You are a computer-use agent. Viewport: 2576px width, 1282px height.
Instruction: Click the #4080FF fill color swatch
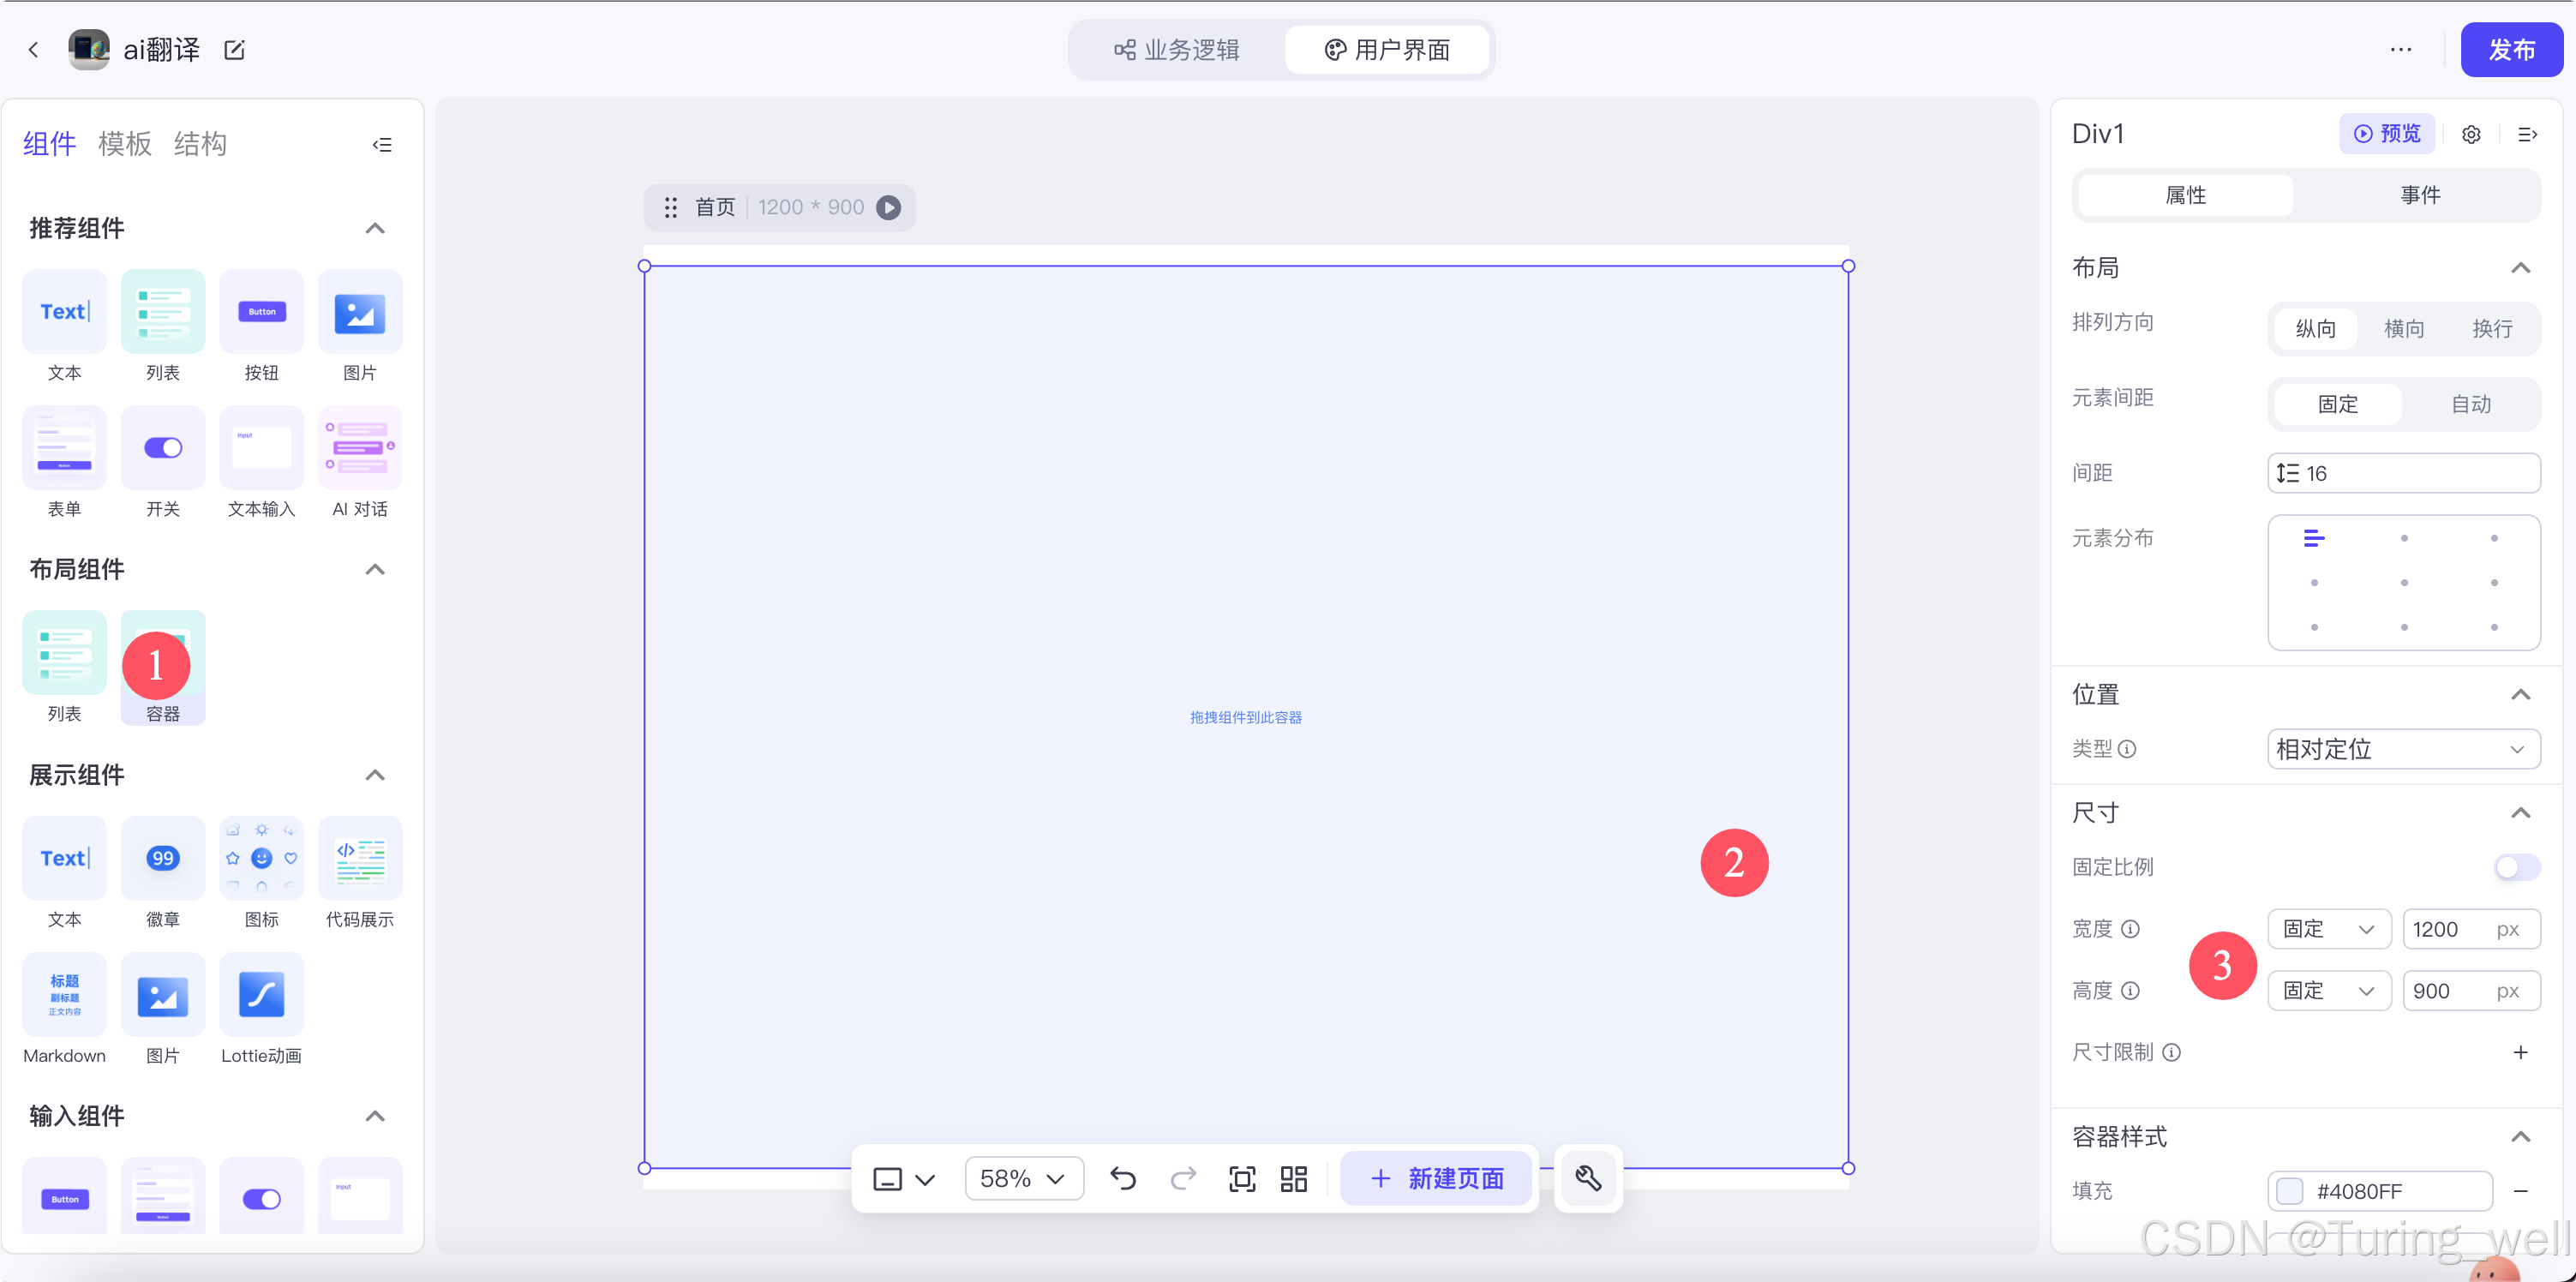(x=2290, y=1191)
